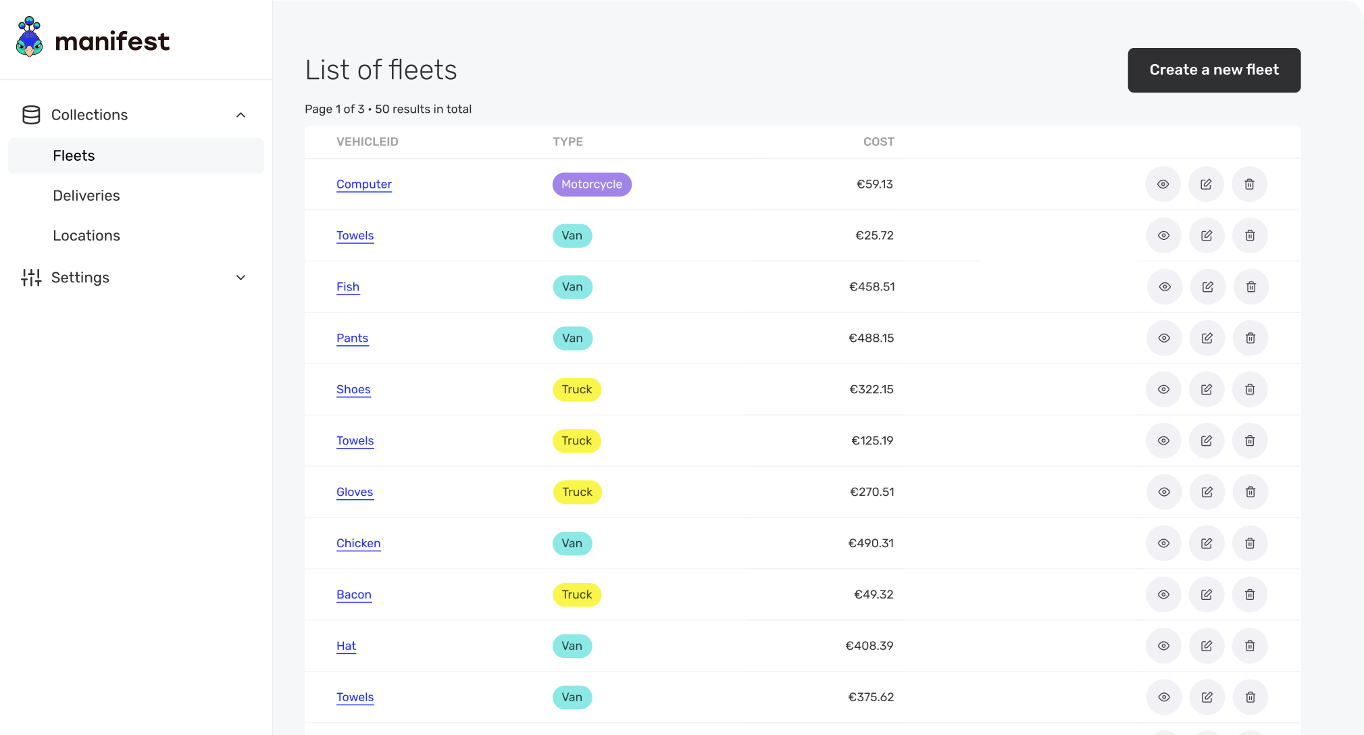The image size is (1364, 735).
Task: Click the Motorcycle type badge
Action: click(x=591, y=184)
